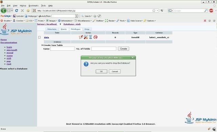Click the stop loading X icon
Viewport: 217px width, 132px height.
point(22,11)
